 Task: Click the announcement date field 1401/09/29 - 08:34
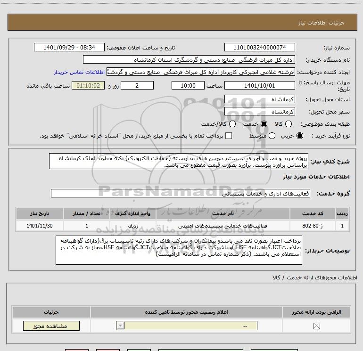69,47
